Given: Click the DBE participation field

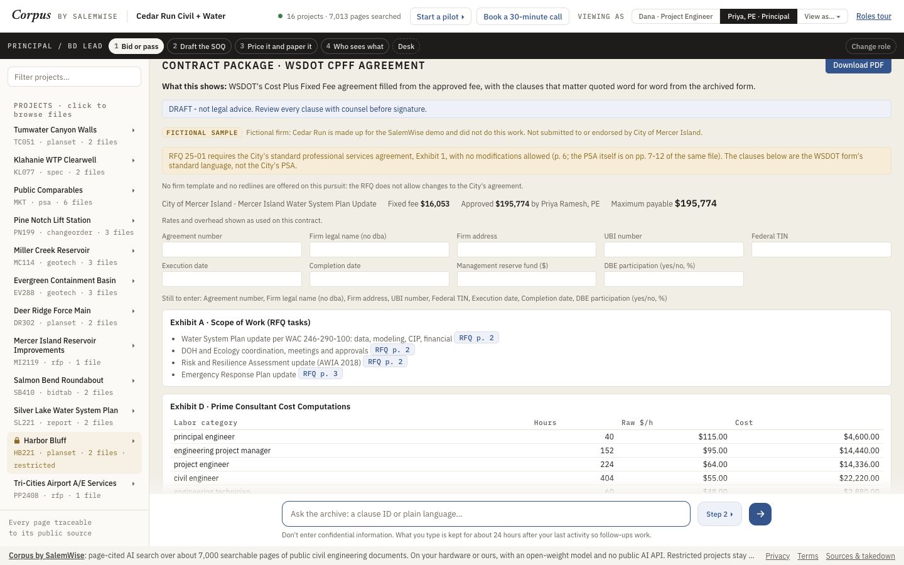Looking at the screenshot, I should coord(674,279).
